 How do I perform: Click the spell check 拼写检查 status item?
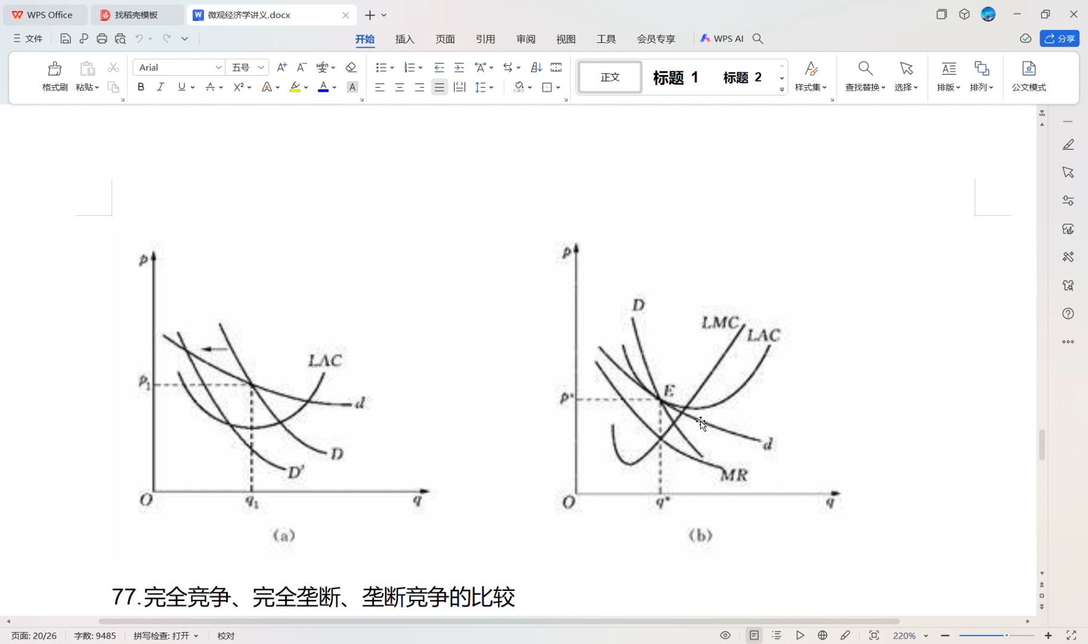(162, 635)
